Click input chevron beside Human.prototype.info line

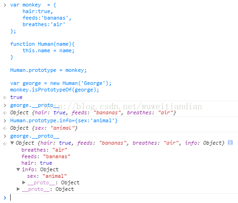click(5, 121)
